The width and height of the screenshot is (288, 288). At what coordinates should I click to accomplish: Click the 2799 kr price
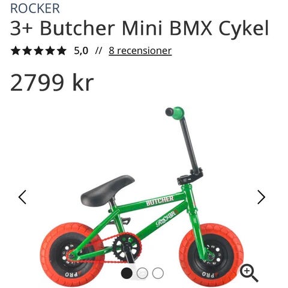pyautogui.click(x=52, y=82)
